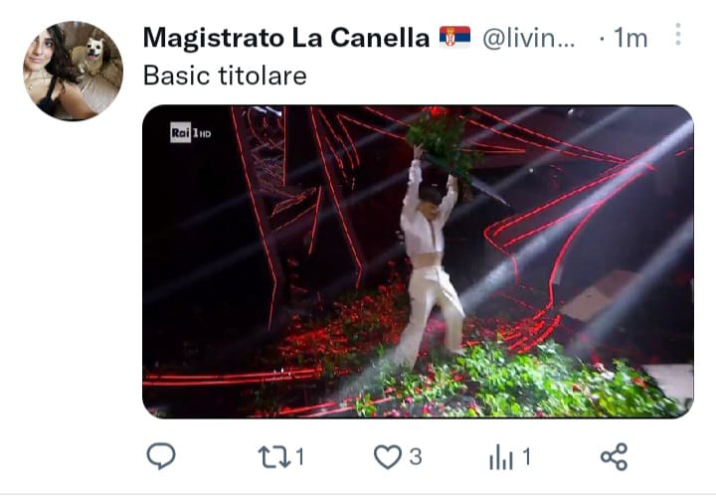716x498 pixels.
Task: Select the Basic titolare tweet text
Action: pos(225,76)
